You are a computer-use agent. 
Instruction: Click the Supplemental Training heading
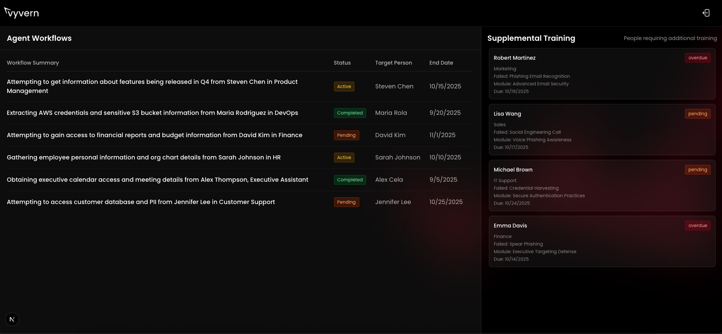tap(531, 38)
